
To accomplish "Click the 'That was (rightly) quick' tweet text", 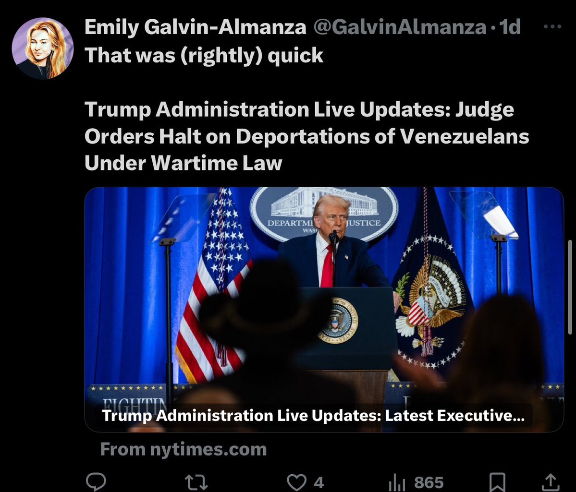I will pos(204,55).
